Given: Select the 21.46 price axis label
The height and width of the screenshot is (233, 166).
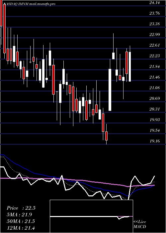Looking at the screenshot, I should pos(154,77).
